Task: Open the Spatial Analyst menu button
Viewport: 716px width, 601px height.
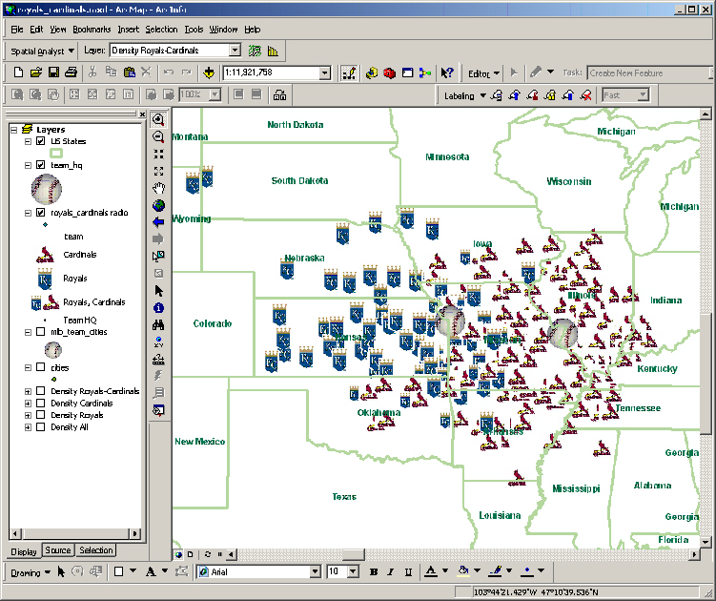Action: click(39, 51)
